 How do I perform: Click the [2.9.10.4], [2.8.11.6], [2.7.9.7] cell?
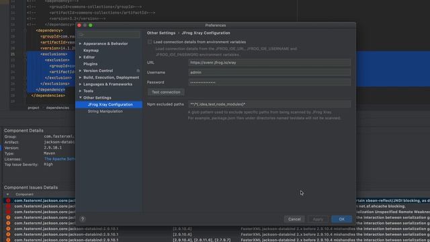202,240
